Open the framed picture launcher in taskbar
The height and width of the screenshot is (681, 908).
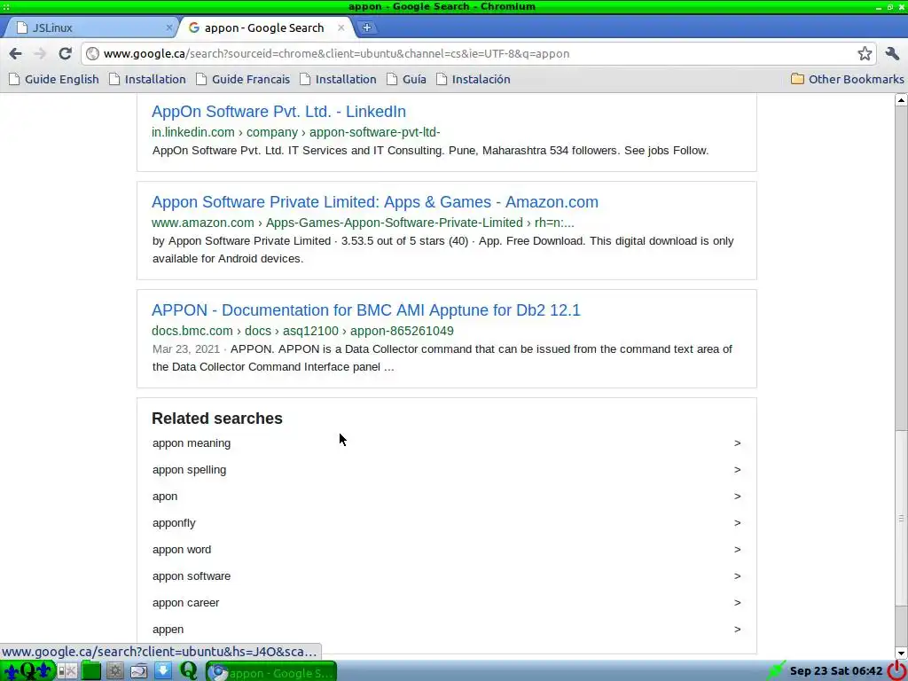[x=139, y=671]
